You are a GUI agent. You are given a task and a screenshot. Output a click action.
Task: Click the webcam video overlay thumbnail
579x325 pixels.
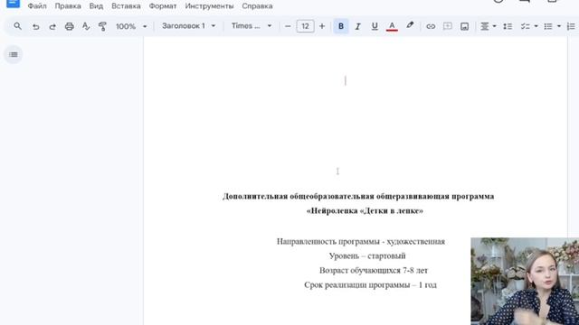coord(525,281)
